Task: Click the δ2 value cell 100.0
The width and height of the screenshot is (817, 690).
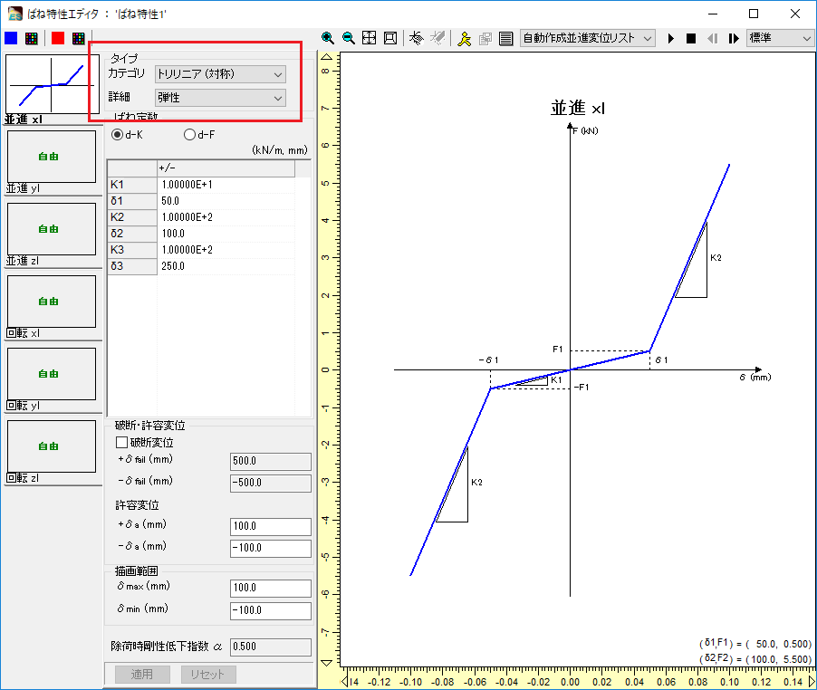Action: pos(226,234)
